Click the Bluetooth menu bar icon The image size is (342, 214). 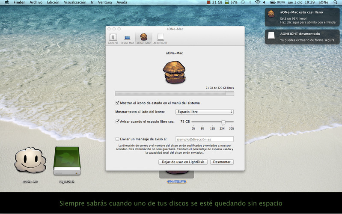[x=250, y=3]
